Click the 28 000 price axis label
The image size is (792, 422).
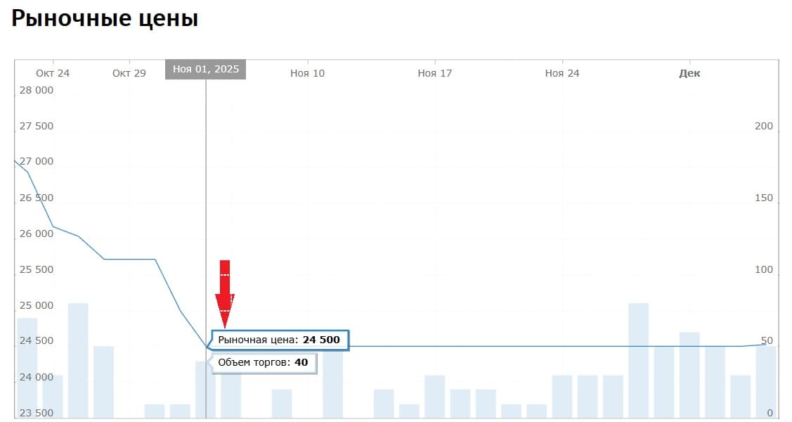click(36, 90)
